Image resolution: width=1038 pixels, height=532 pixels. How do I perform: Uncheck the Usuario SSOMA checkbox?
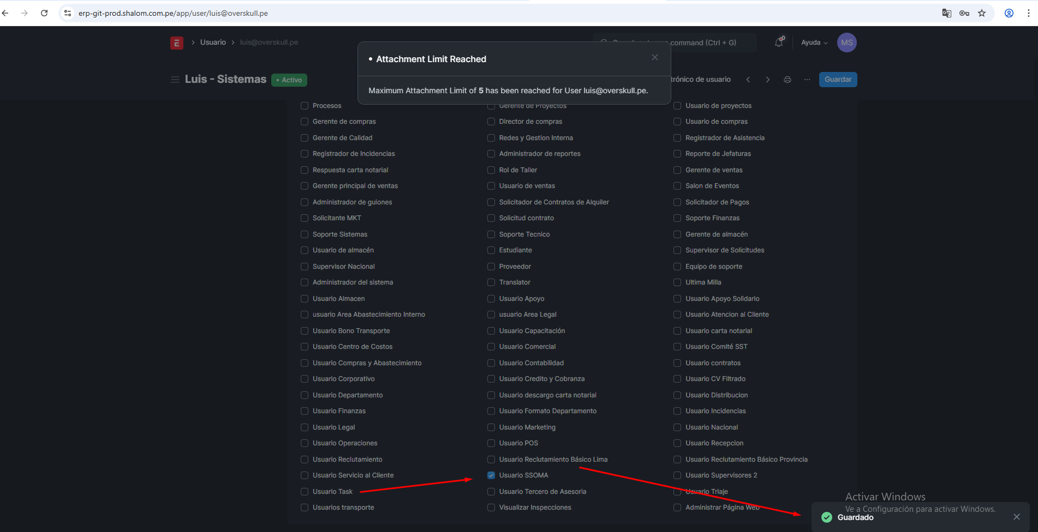tap(491, 475)
